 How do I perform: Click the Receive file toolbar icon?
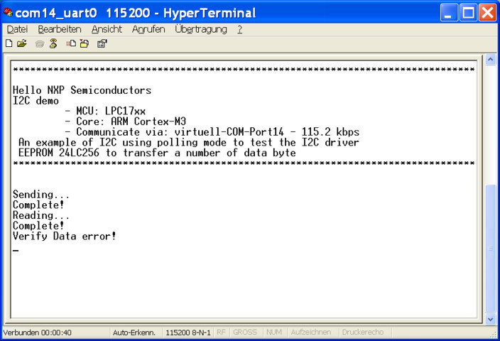85,43
